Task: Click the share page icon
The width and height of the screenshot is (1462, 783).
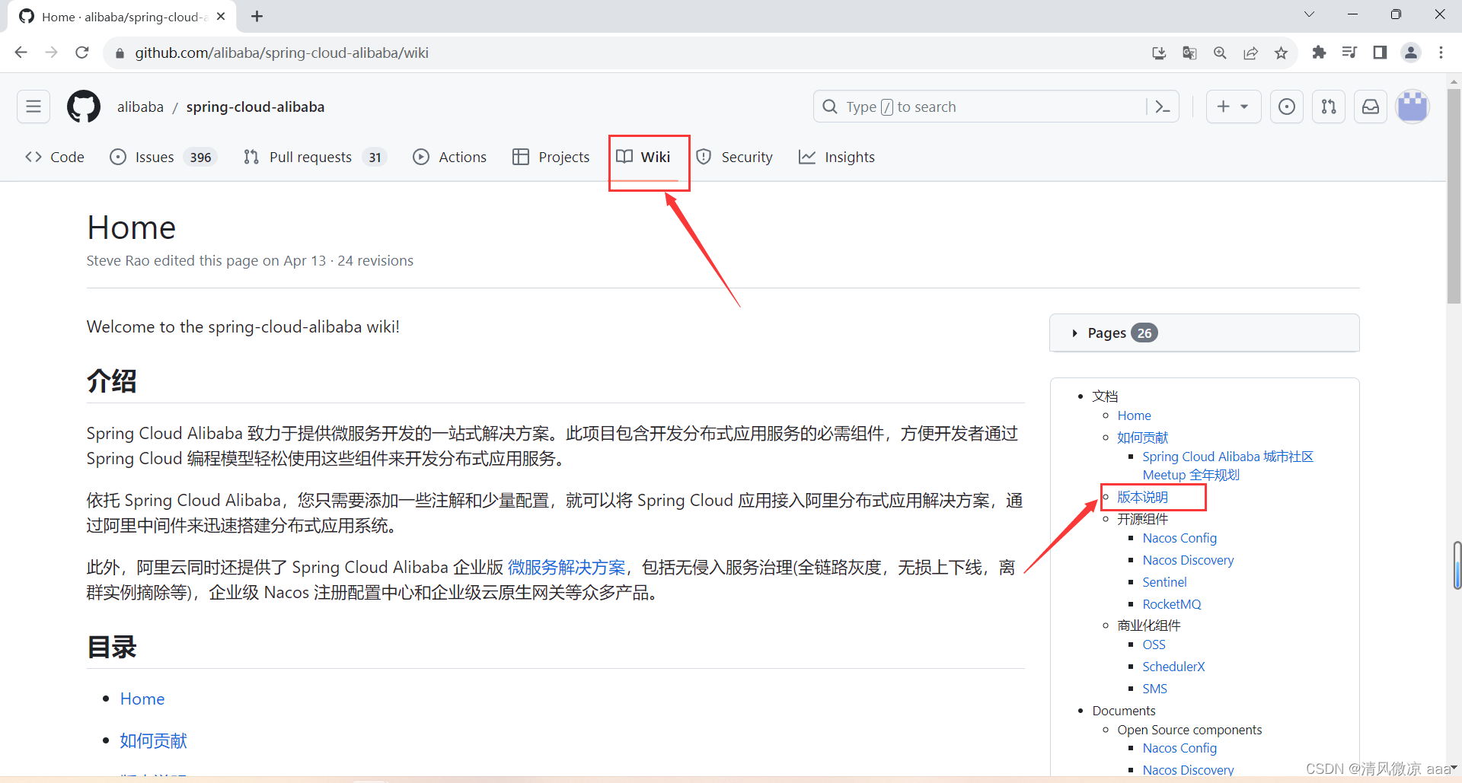Action: 1250,53
